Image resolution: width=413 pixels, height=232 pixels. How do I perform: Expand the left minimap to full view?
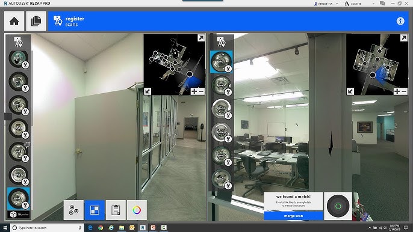pyautogui.click(x=201, y=38)
